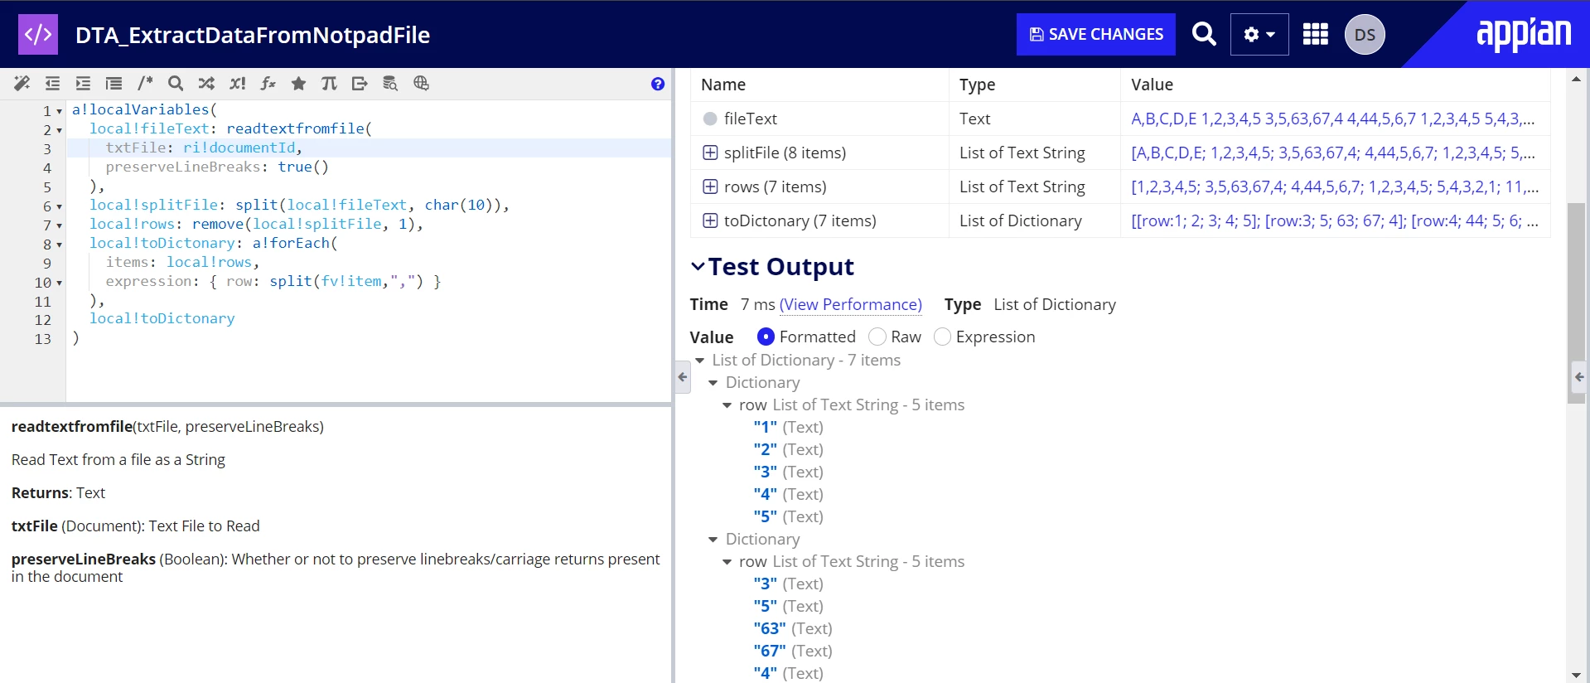
Task: Click the scrollbar up arrow
Action: point(1576,79)
